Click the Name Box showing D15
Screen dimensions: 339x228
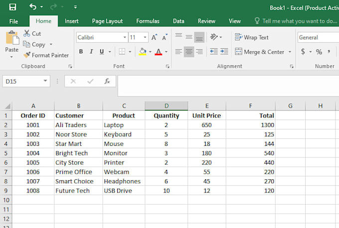[26, 82]
